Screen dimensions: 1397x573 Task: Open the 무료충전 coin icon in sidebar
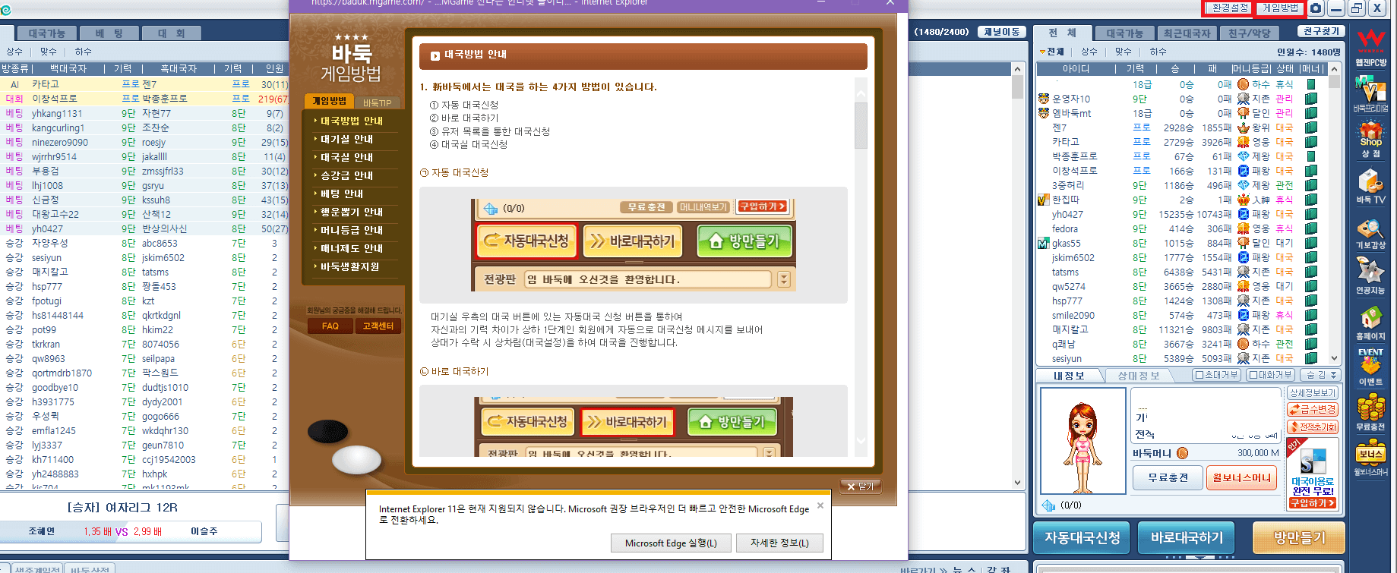[1370, 414]
